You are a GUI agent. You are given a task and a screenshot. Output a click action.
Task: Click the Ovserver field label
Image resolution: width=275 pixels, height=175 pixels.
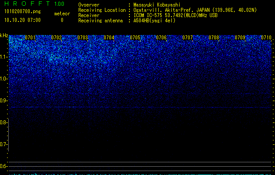(x=89, y=5)
